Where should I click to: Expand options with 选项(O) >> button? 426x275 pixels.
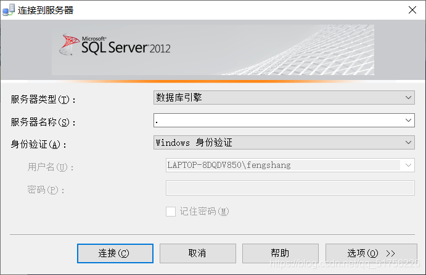point(371,253)
